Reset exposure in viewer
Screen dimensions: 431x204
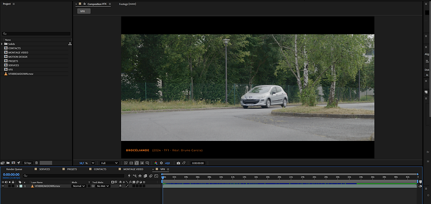(162, 163)
